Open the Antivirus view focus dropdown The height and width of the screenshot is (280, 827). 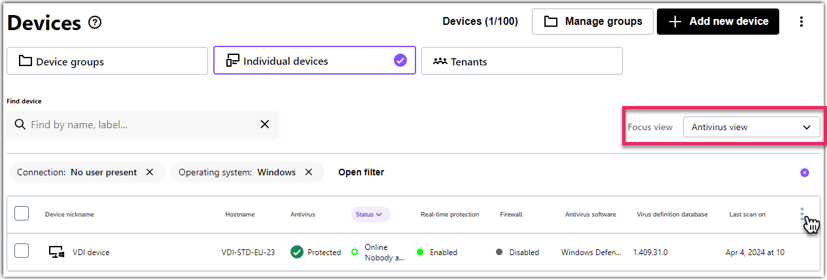pos(751,127)
